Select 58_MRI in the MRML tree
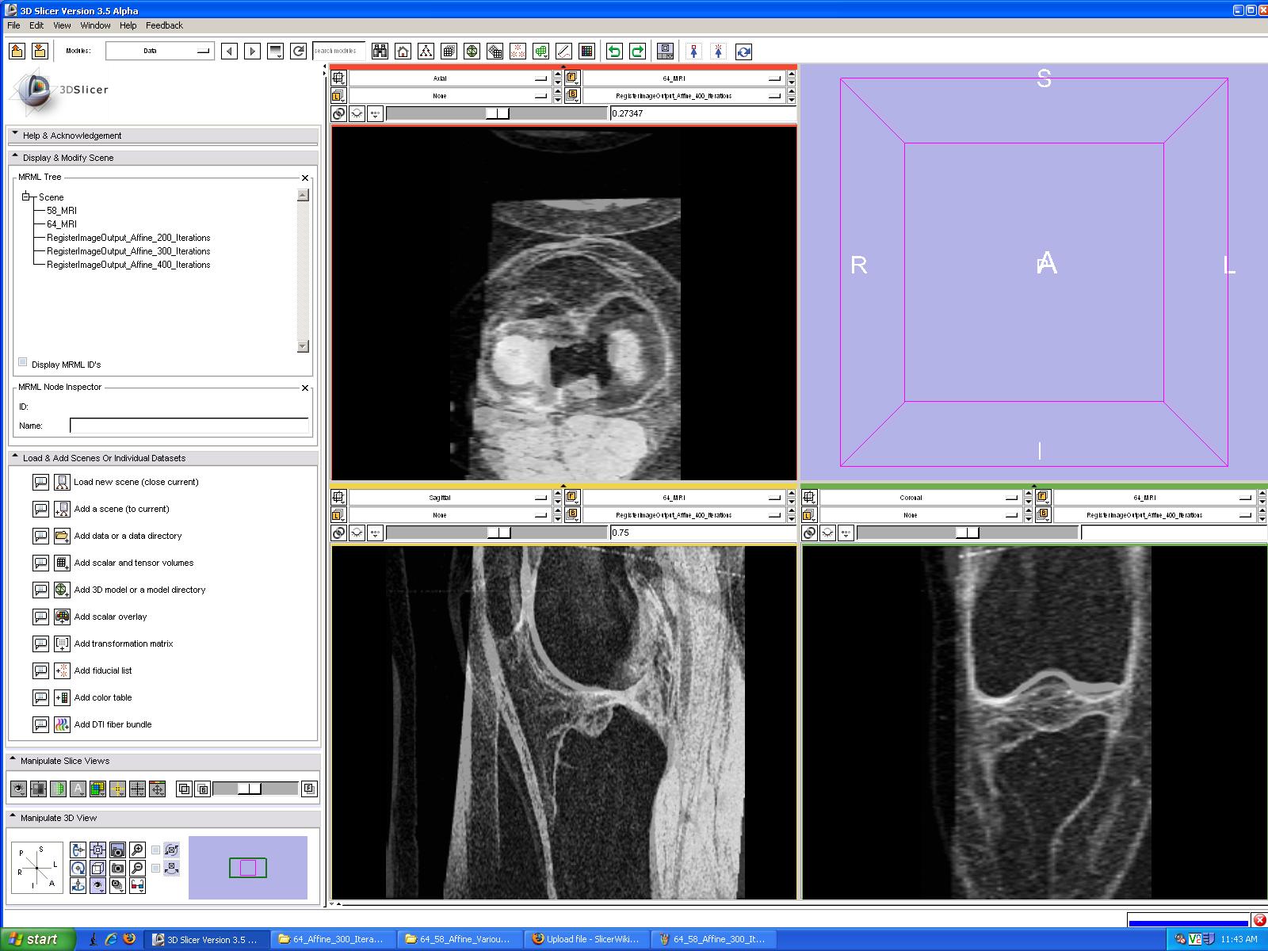1268x951 pixels. click(x=62, y=211)
